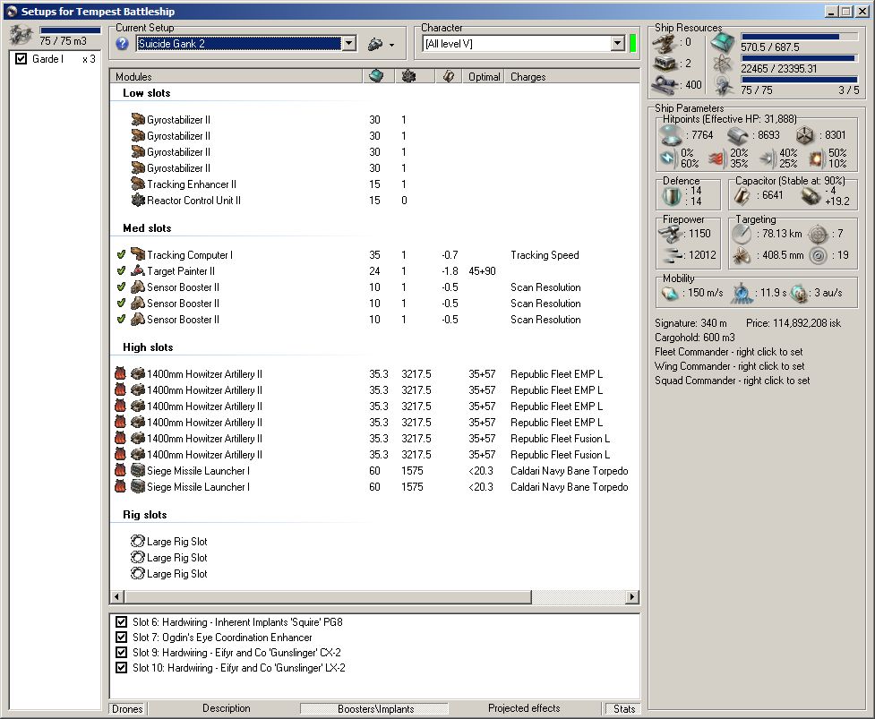Switch to the Drones tab
The width and height of the screenshot is (875, 719).
pos(127,708)
